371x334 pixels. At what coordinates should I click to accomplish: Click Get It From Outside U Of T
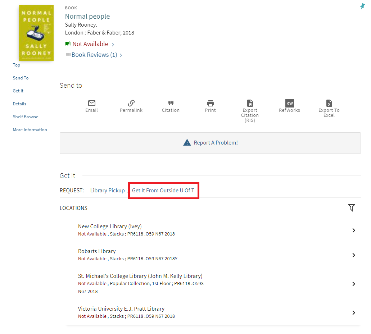click(x=163, y=191)
